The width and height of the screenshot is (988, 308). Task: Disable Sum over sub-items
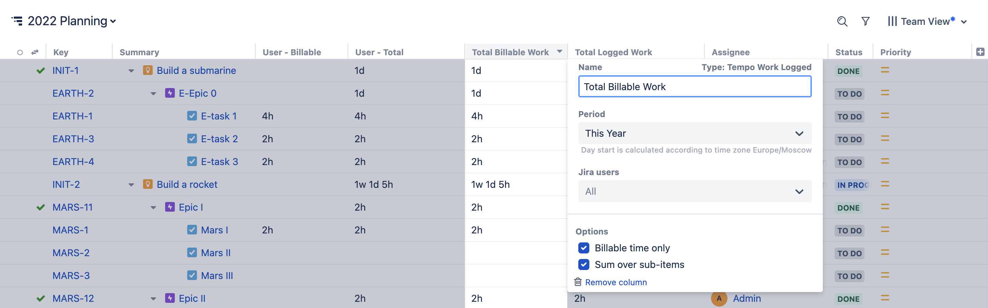click(x=583, y=264)
